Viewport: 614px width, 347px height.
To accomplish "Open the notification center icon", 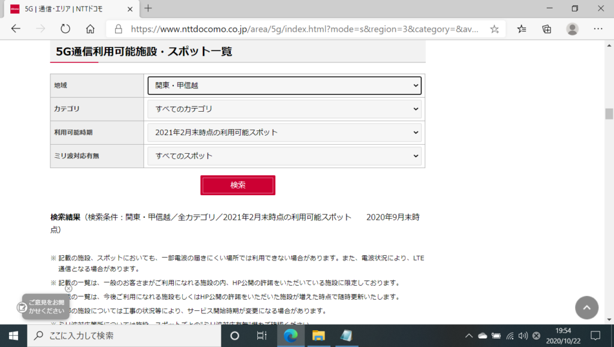I will (595, 336).
